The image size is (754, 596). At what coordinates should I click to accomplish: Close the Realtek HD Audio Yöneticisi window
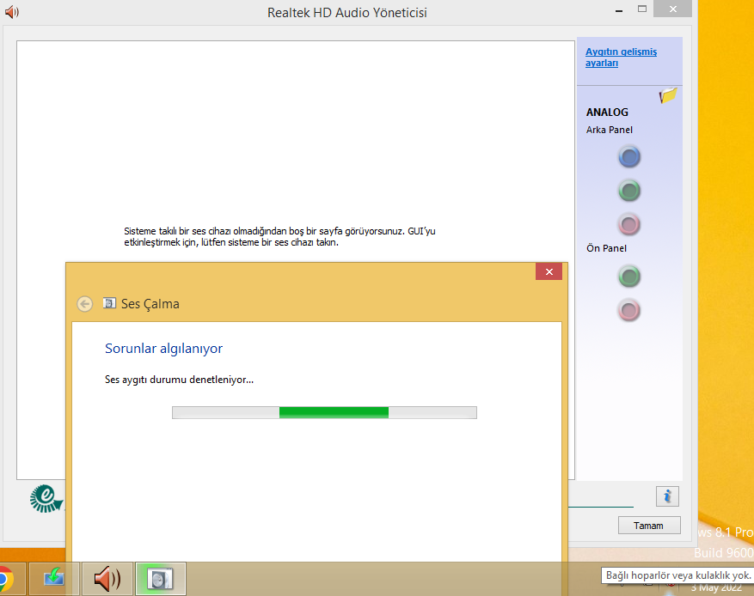click(672, 9)
